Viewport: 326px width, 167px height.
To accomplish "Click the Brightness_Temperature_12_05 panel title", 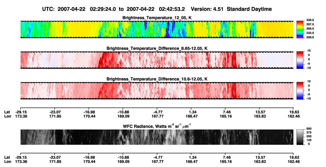I will (x=157, y=18).
